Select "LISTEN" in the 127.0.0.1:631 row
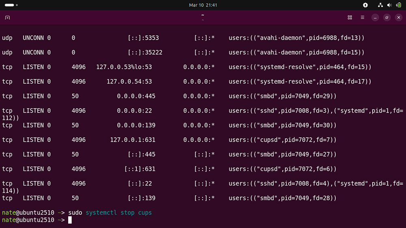The width and height of the screenshot is (406, 228). click(x=33, y=140)
